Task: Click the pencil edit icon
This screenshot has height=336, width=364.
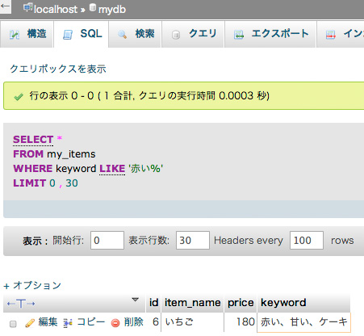Action: [x=30, y=323]
